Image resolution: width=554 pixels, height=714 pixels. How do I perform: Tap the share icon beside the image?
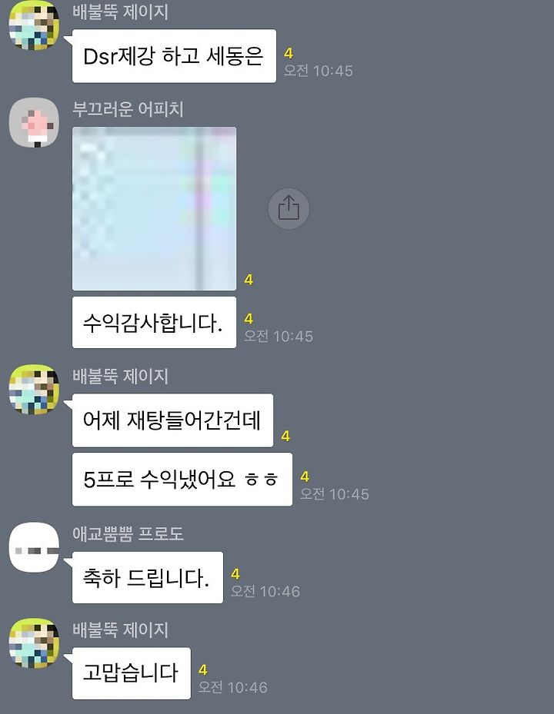[x=289, y=208]
